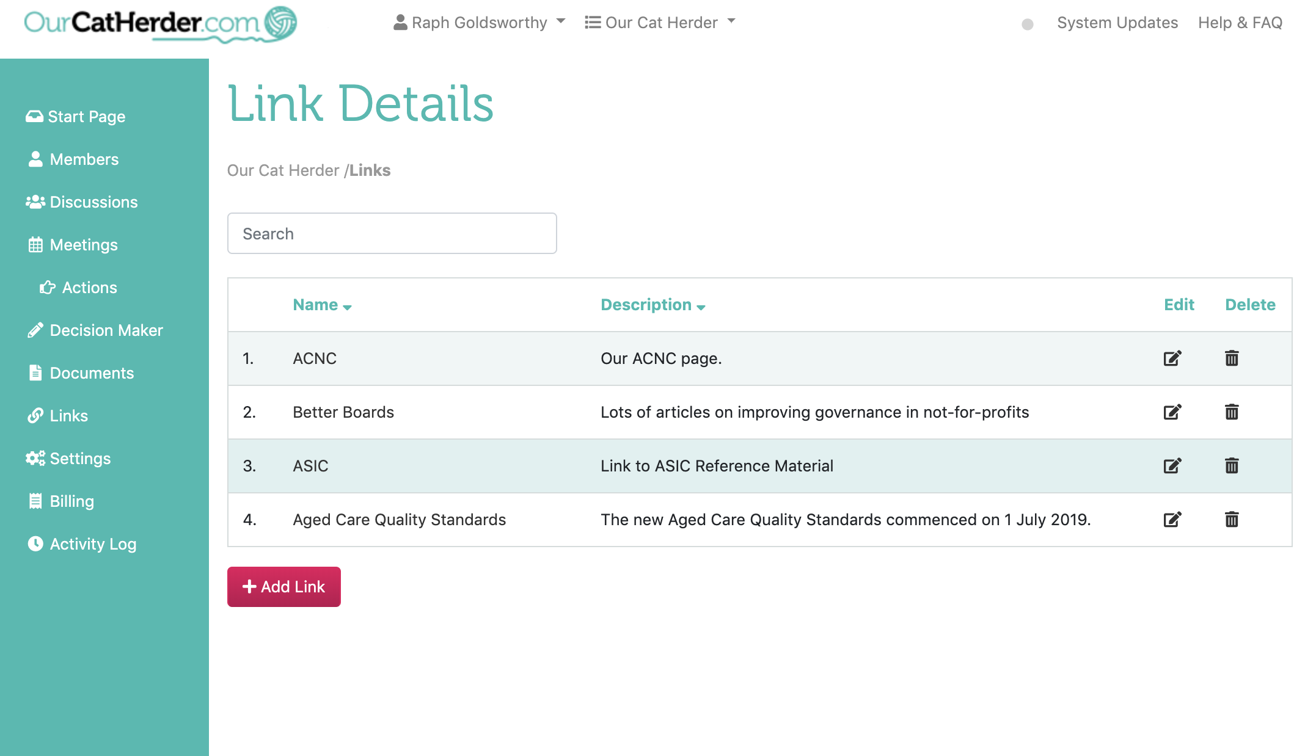This screenshot has height=756, width=1305.
Task: Open the Meetings calendar icon
Action: click(36, 244)
